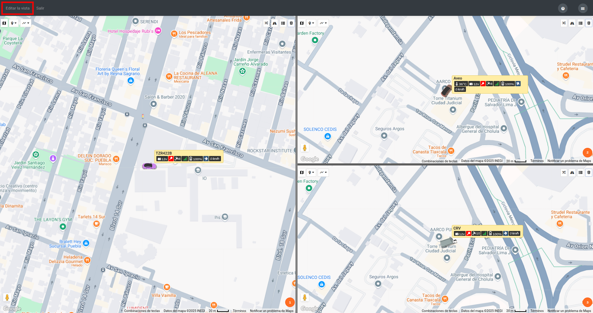Image resolution: width=593 pixels, height=313 pixels.
Task: Click the shuffle icon in the CRV pane
Action: point(564,173)
